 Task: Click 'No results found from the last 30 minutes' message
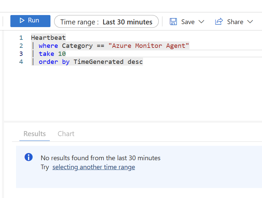[x=101, y=158]
